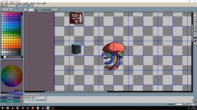The height and width of the screenshot is (110, 197).
Task: Go to the first frame
Action: point(26,94)
